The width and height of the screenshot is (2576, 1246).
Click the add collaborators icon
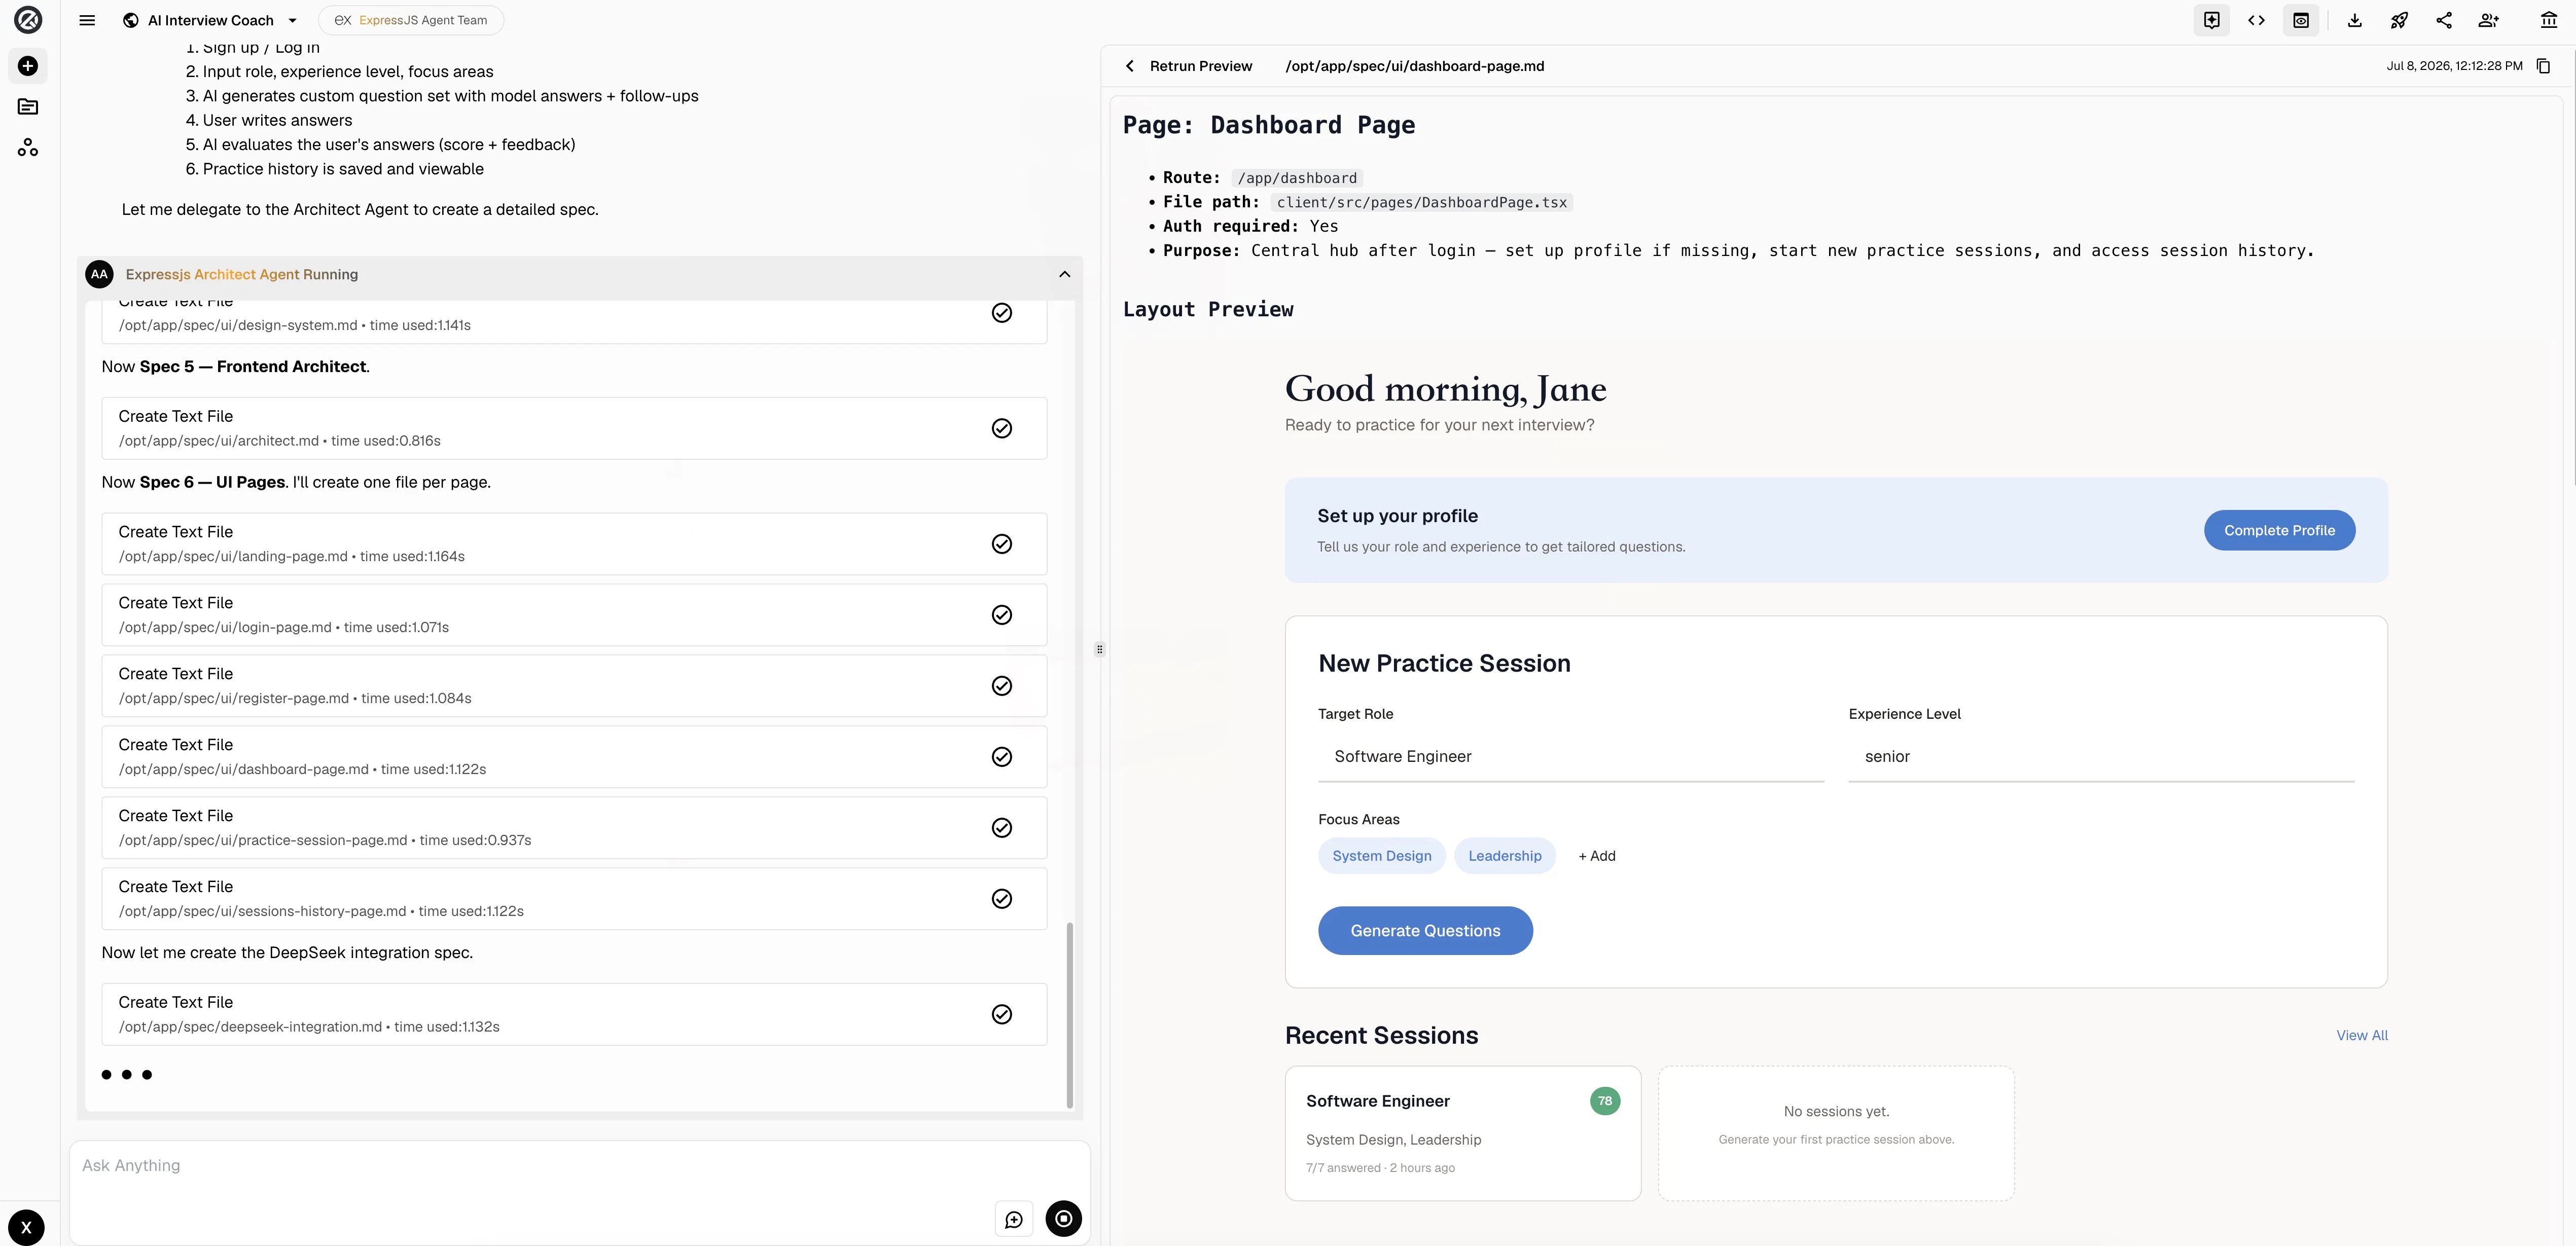click(2489, 20)
